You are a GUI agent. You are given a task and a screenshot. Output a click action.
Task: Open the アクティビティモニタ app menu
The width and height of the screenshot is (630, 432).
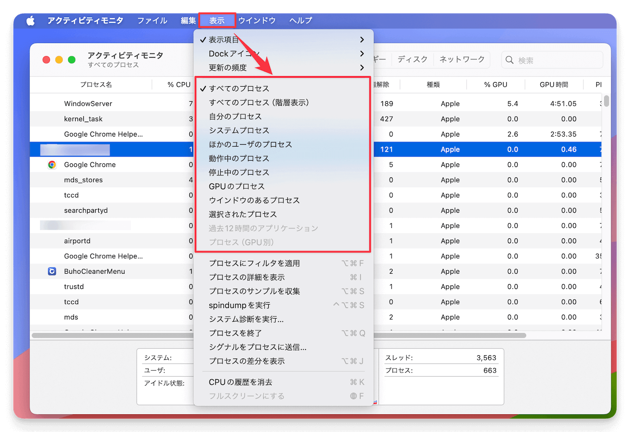85,21
